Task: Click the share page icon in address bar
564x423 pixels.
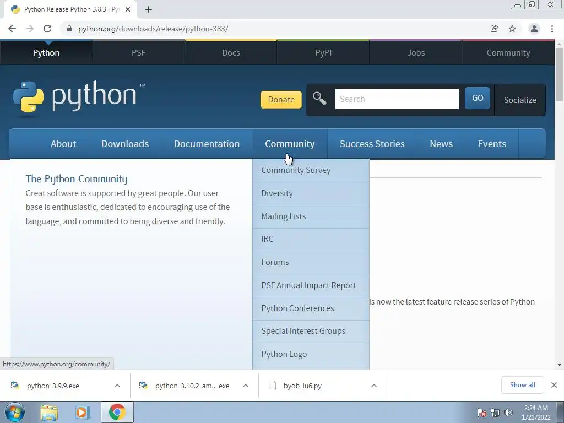Action: tap(494, 29)
